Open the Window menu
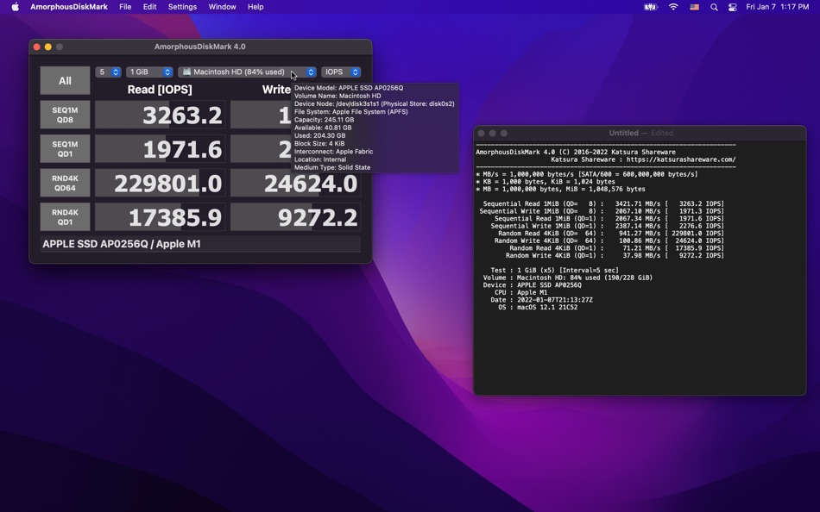 222,7
